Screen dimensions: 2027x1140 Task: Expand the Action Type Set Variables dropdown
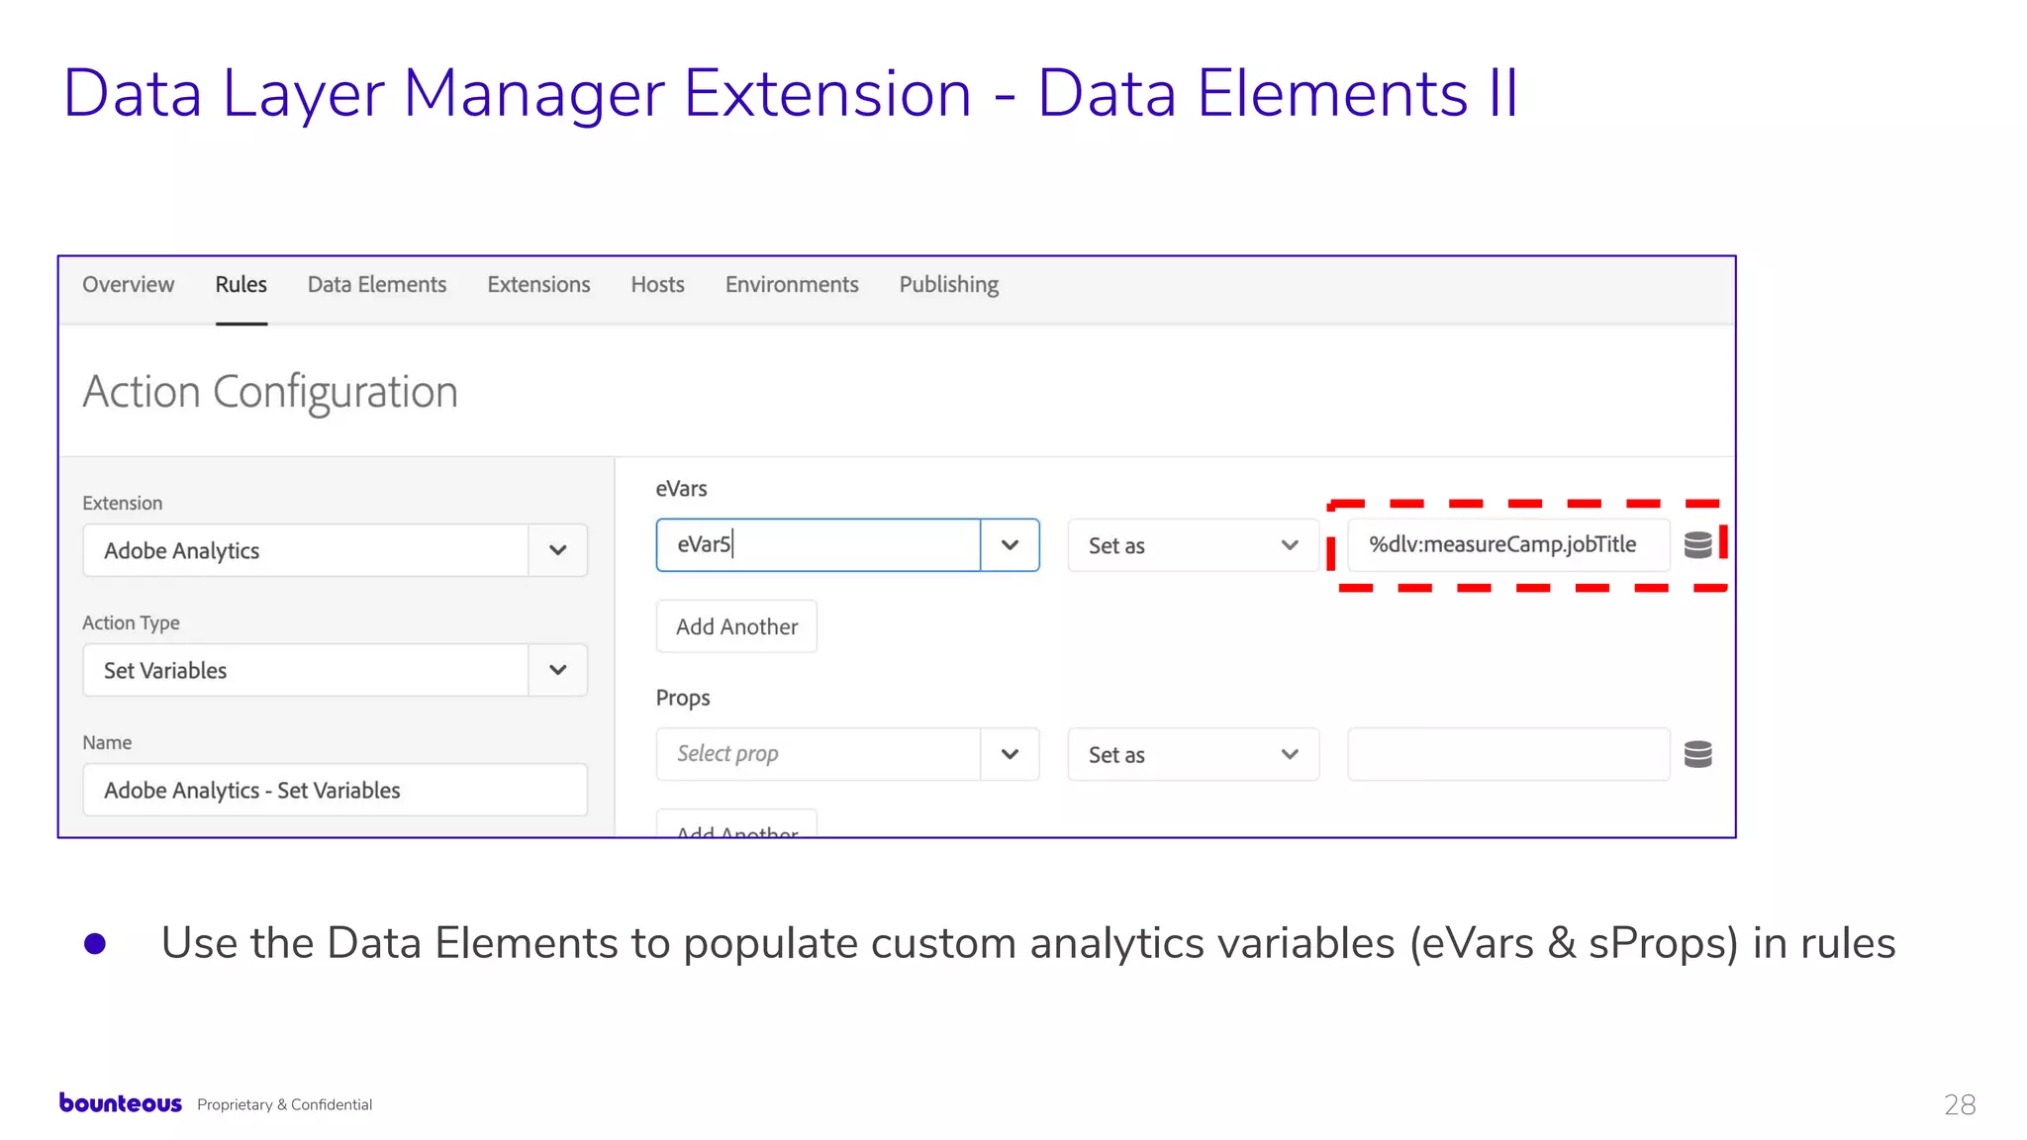coord(558,670)
